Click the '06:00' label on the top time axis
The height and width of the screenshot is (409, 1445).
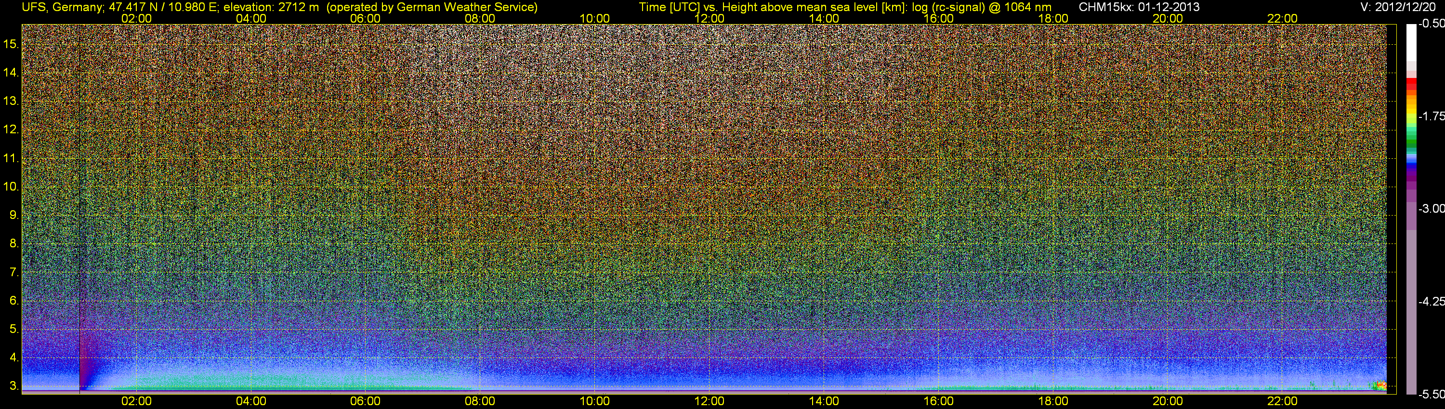(x=365, y=18)
